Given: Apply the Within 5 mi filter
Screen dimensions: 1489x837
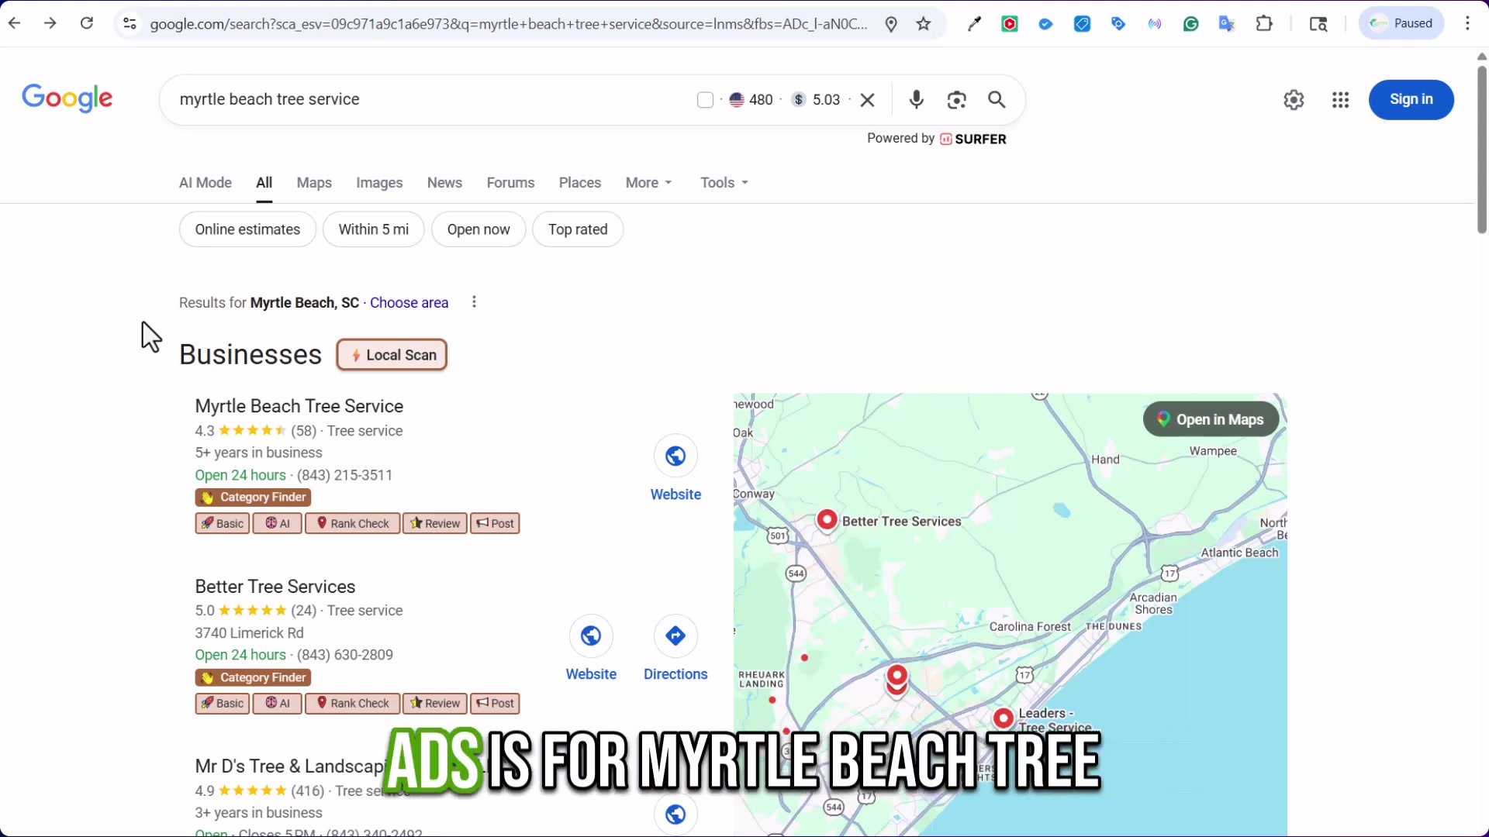Looking at the screenshot, I should click(x=373, y=229).
